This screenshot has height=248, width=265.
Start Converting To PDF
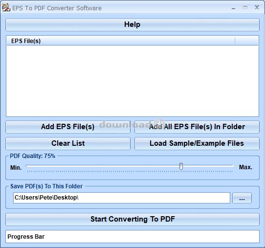pyautogui.click(x=132, y=219)
